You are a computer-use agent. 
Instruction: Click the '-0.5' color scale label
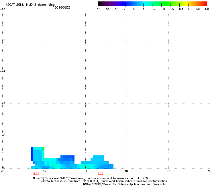tap(170, 9)
